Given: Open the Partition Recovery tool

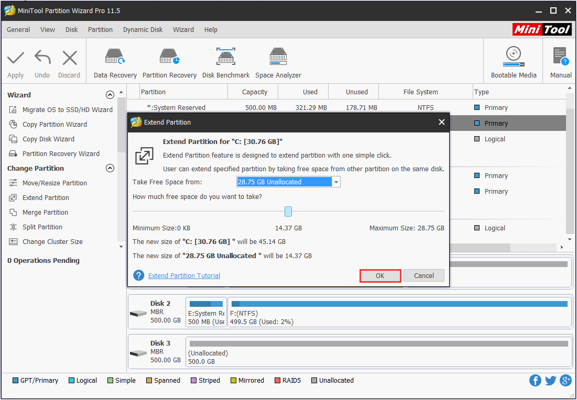Looking at the screenshot, I should pyautogui.click(x=169, y=63).
